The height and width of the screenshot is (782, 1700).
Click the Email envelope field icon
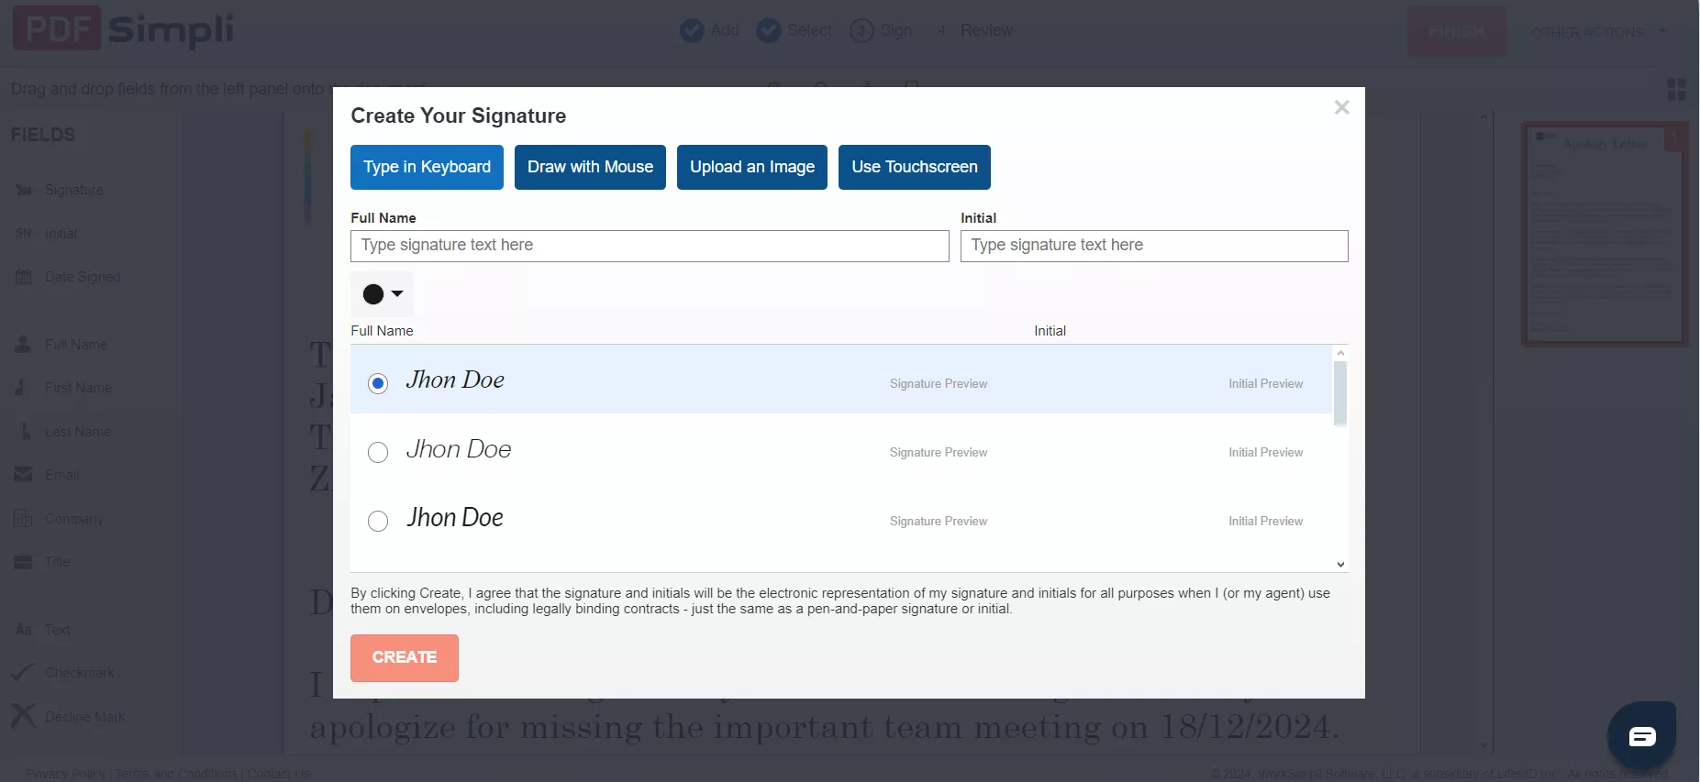[24, 475]
